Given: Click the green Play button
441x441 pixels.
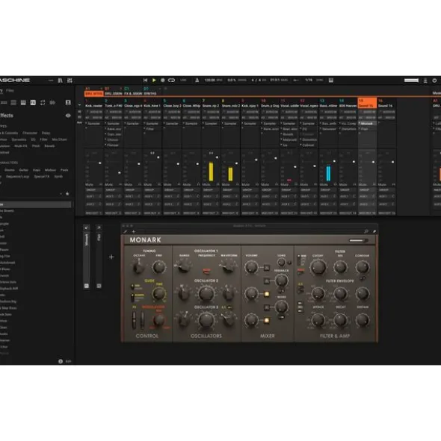Looking at the screenshot, I should coord(154,80).
